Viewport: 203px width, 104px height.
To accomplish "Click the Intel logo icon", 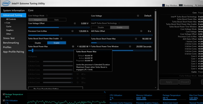I will tap(6, 3).
